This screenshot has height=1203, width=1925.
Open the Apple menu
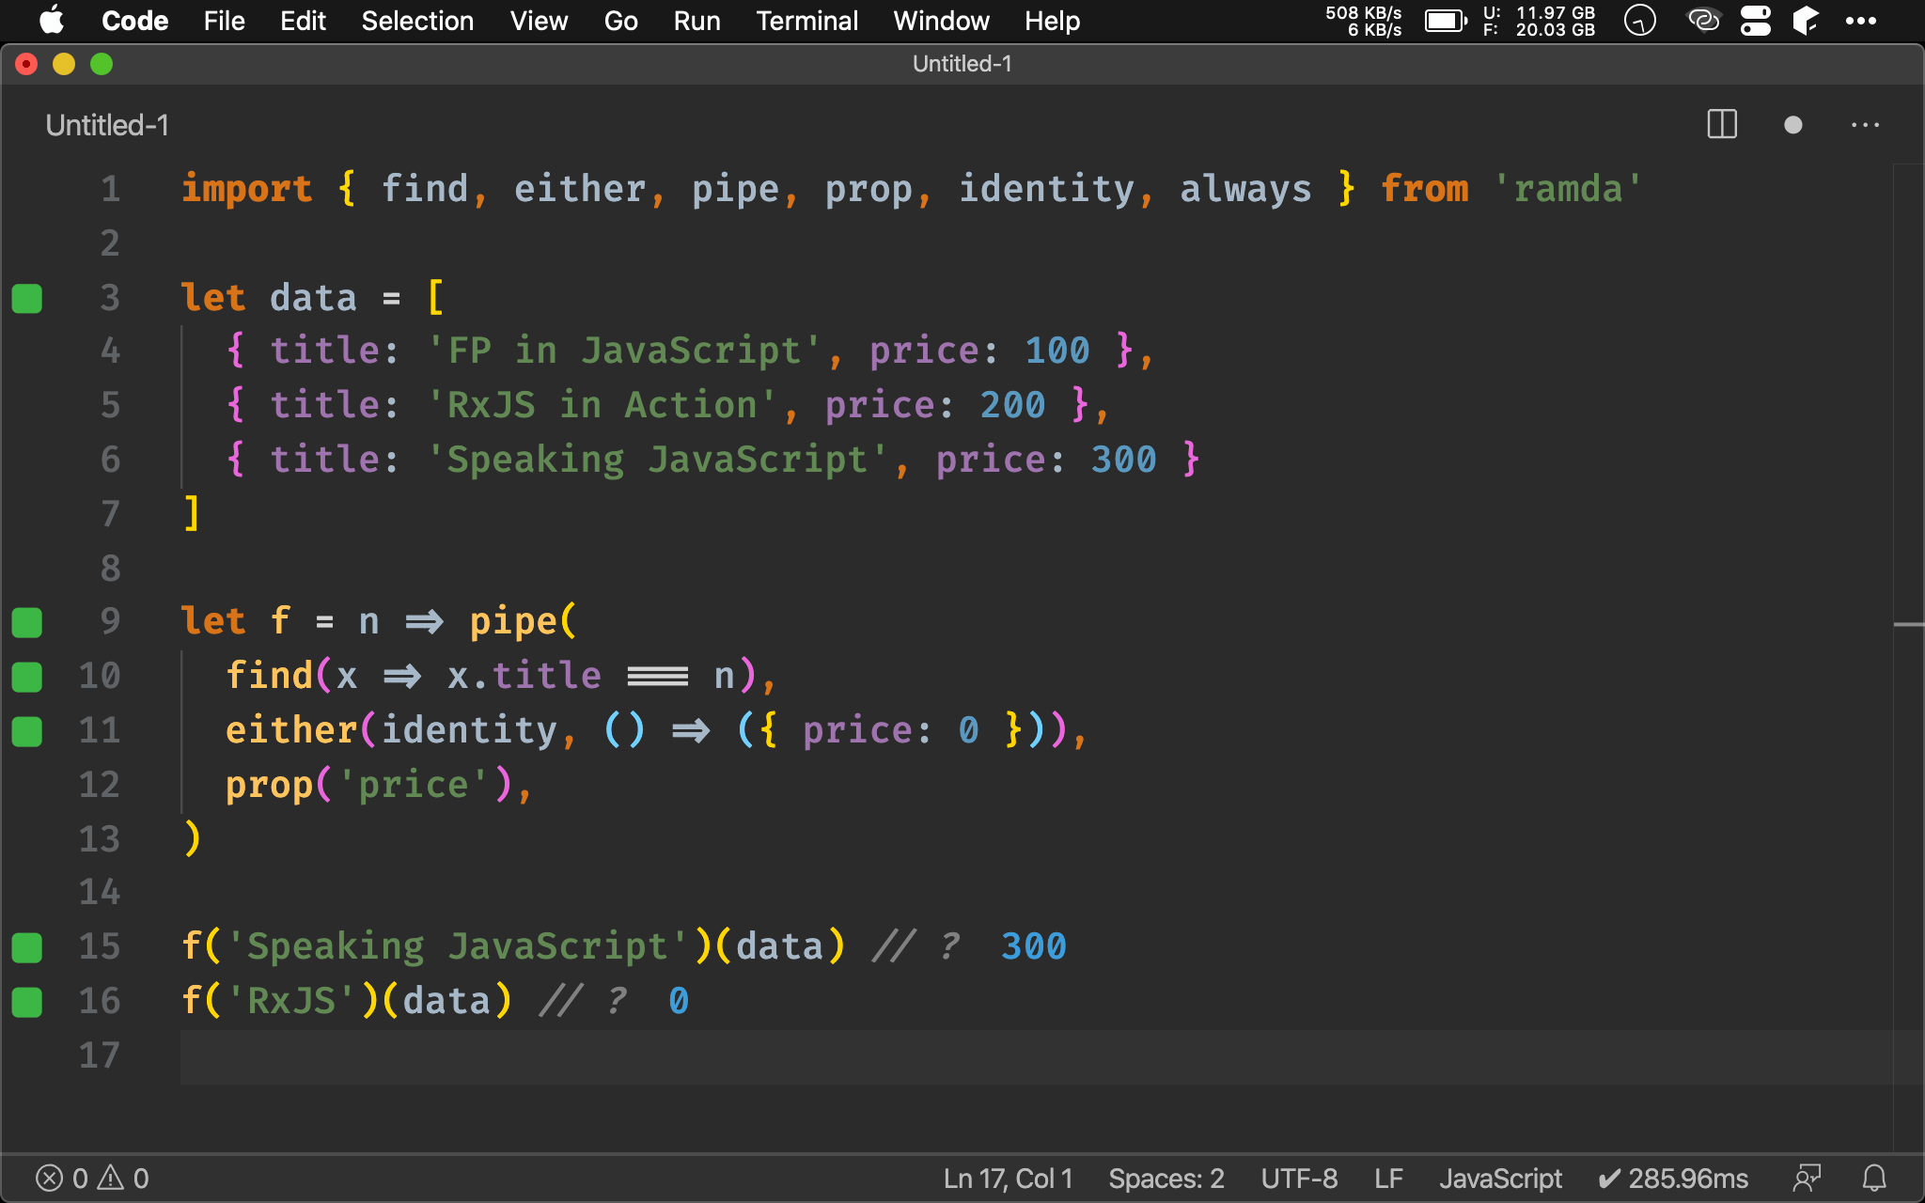click(53, 21)
